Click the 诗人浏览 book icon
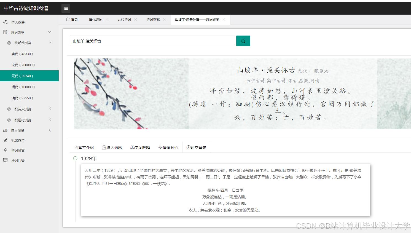This screenshot has width=411, height=233. (x=6, y=130)
